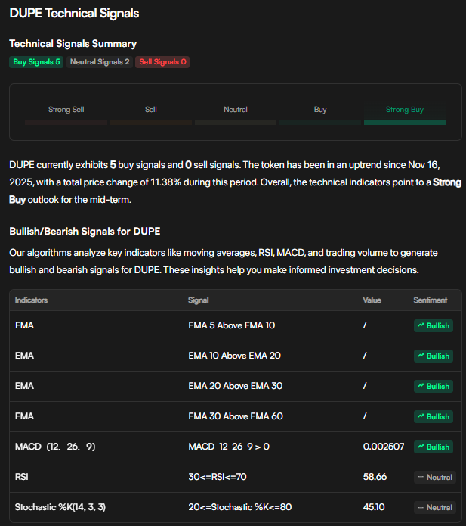Screen dimensions: 466x526
Task: Click Bullish badge in the MACD row
Action: 434,447
